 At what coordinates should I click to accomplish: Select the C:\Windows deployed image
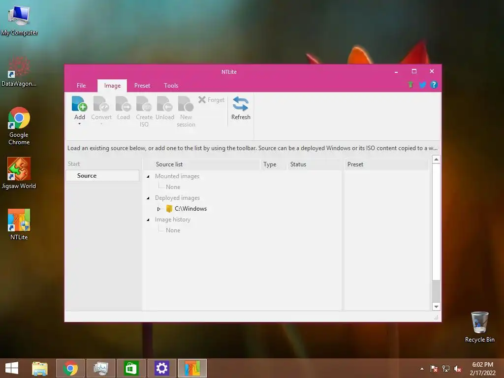tap(190, 209)
